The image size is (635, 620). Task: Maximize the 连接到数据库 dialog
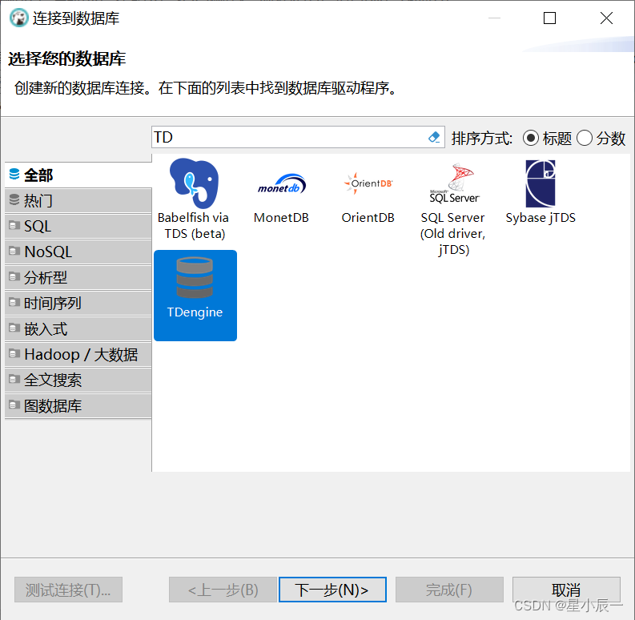tap(549, 18)
